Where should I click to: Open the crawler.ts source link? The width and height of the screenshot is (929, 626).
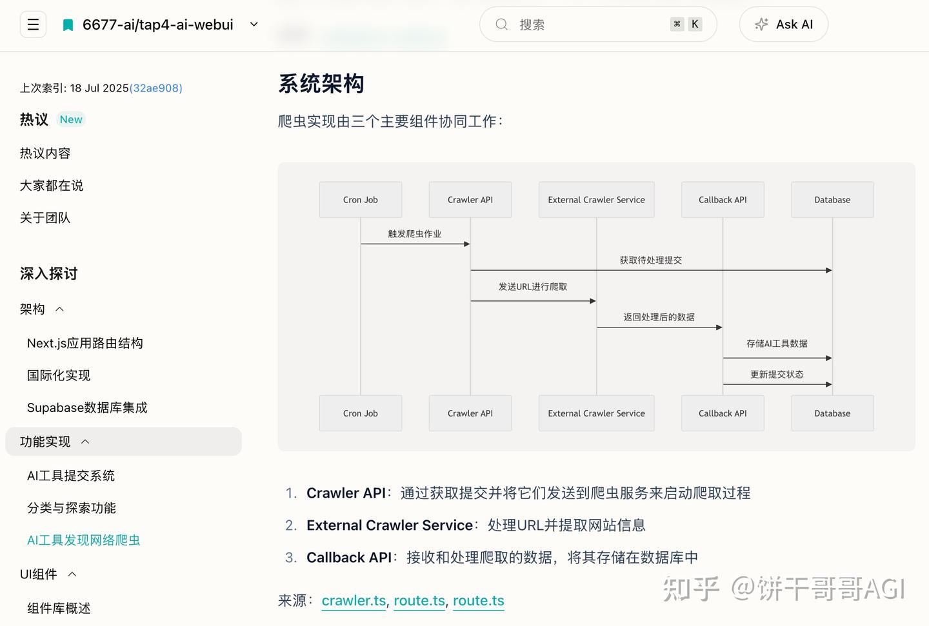point(354,600)
